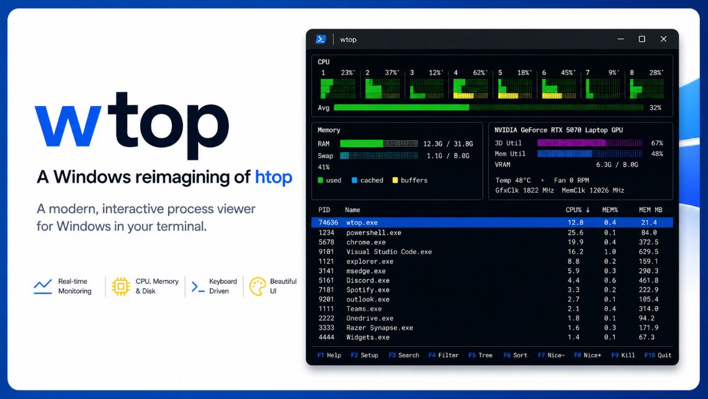Click the CPU core 3 graph at 12%
The height and width of the screenshot is (399, 708).
(427, 89)
